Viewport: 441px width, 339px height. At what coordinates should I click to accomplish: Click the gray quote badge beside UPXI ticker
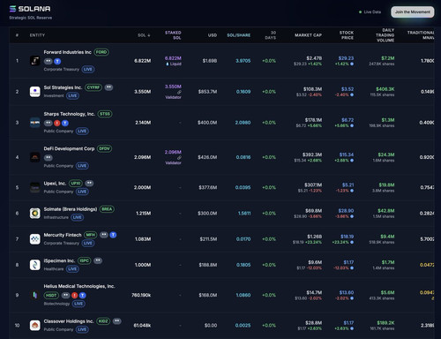[x=89, y=184]
